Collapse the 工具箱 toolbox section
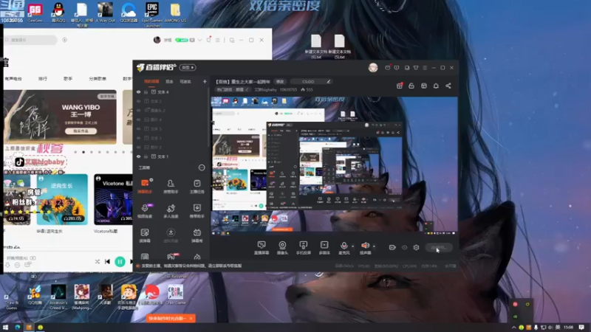The width and height of the screenshot is (591, 332). [x=202, y=167]
